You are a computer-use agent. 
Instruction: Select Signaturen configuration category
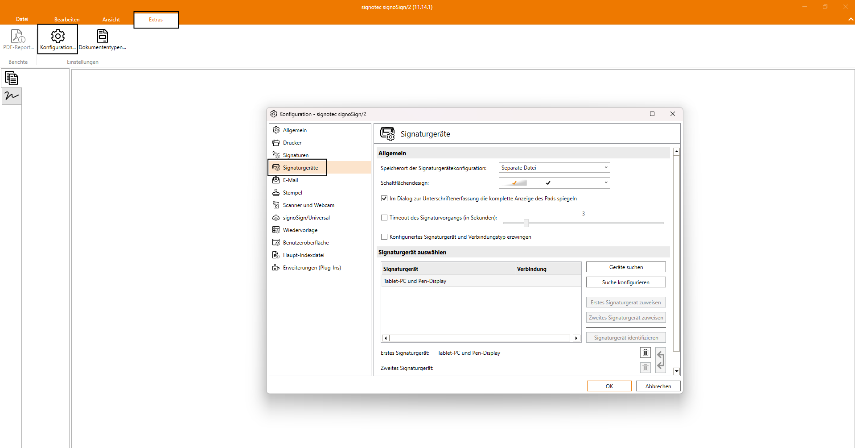(x=320, y=155)
